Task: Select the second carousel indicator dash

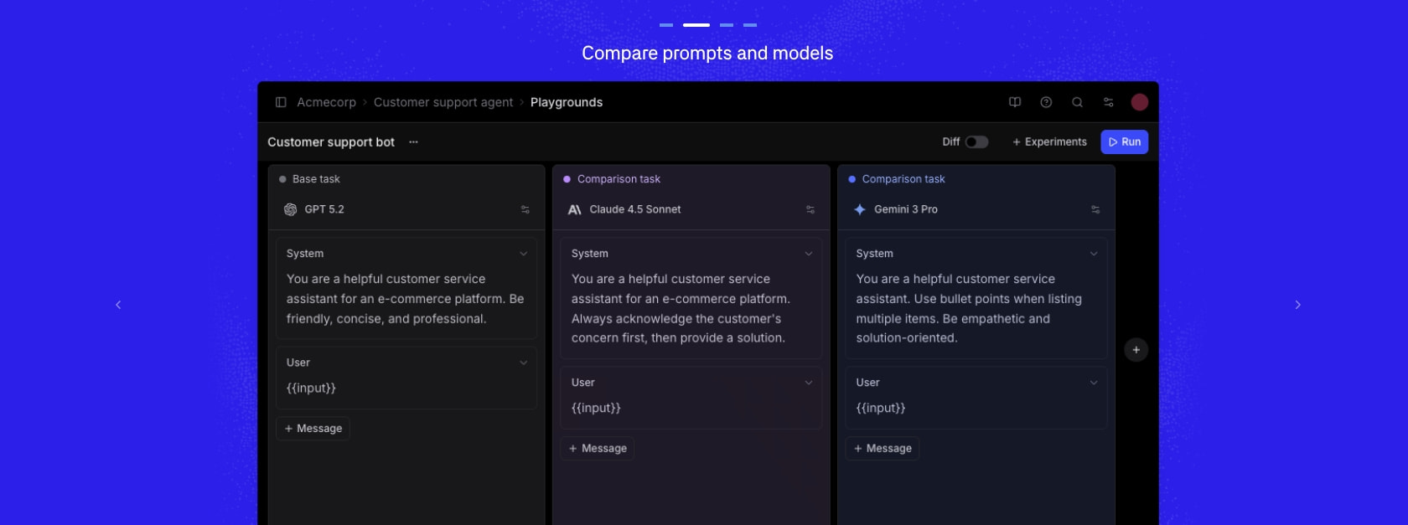Action: 696,25
